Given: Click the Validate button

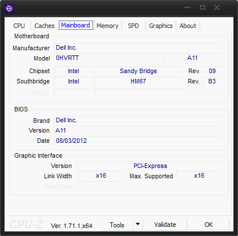Looking at the screenshot, I should tap(165, 225).
